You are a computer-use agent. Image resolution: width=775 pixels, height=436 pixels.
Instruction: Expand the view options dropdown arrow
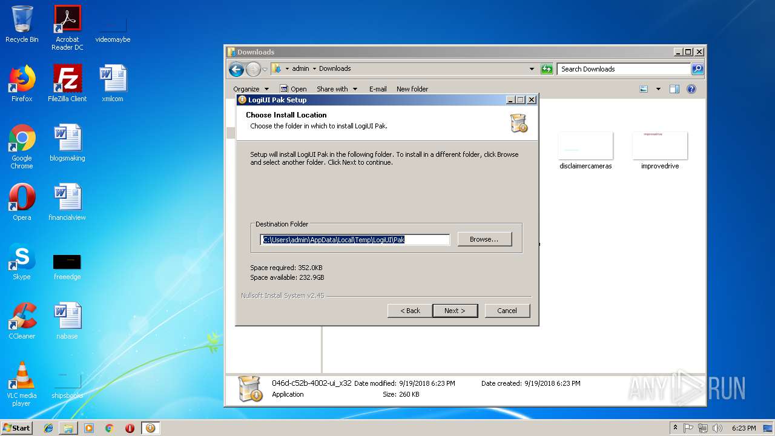[658, 89]
